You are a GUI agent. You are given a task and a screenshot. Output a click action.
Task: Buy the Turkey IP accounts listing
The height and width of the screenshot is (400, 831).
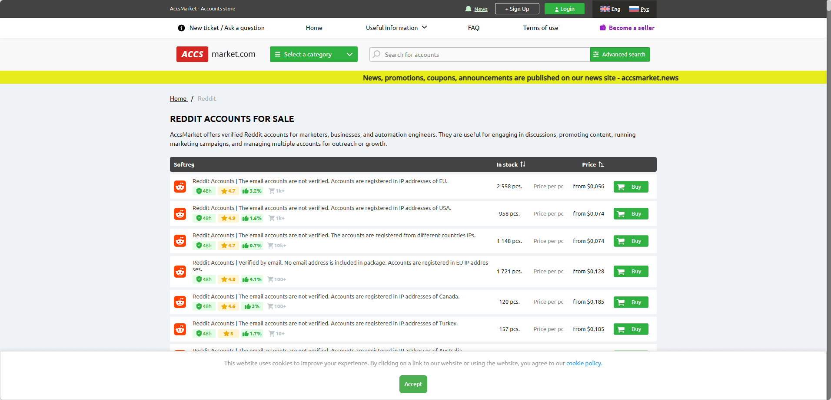pos(631,329)
